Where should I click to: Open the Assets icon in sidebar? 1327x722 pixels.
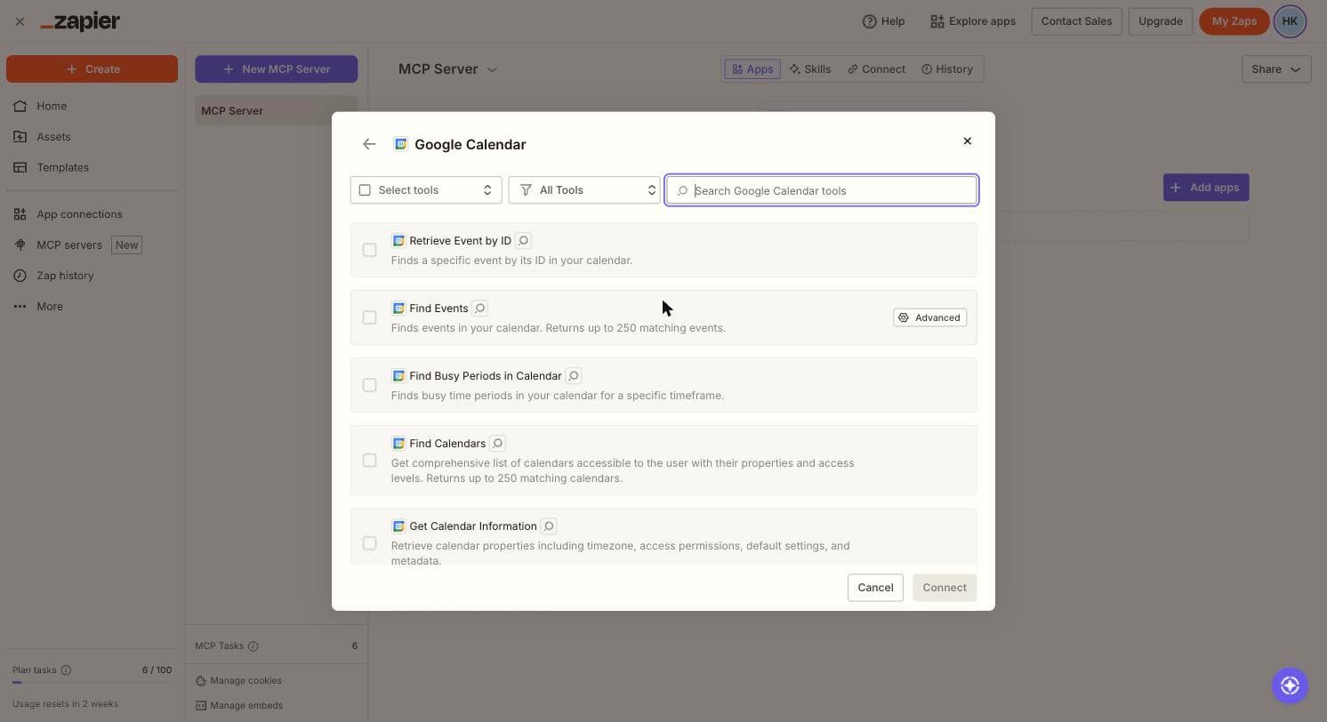point(20,137)
